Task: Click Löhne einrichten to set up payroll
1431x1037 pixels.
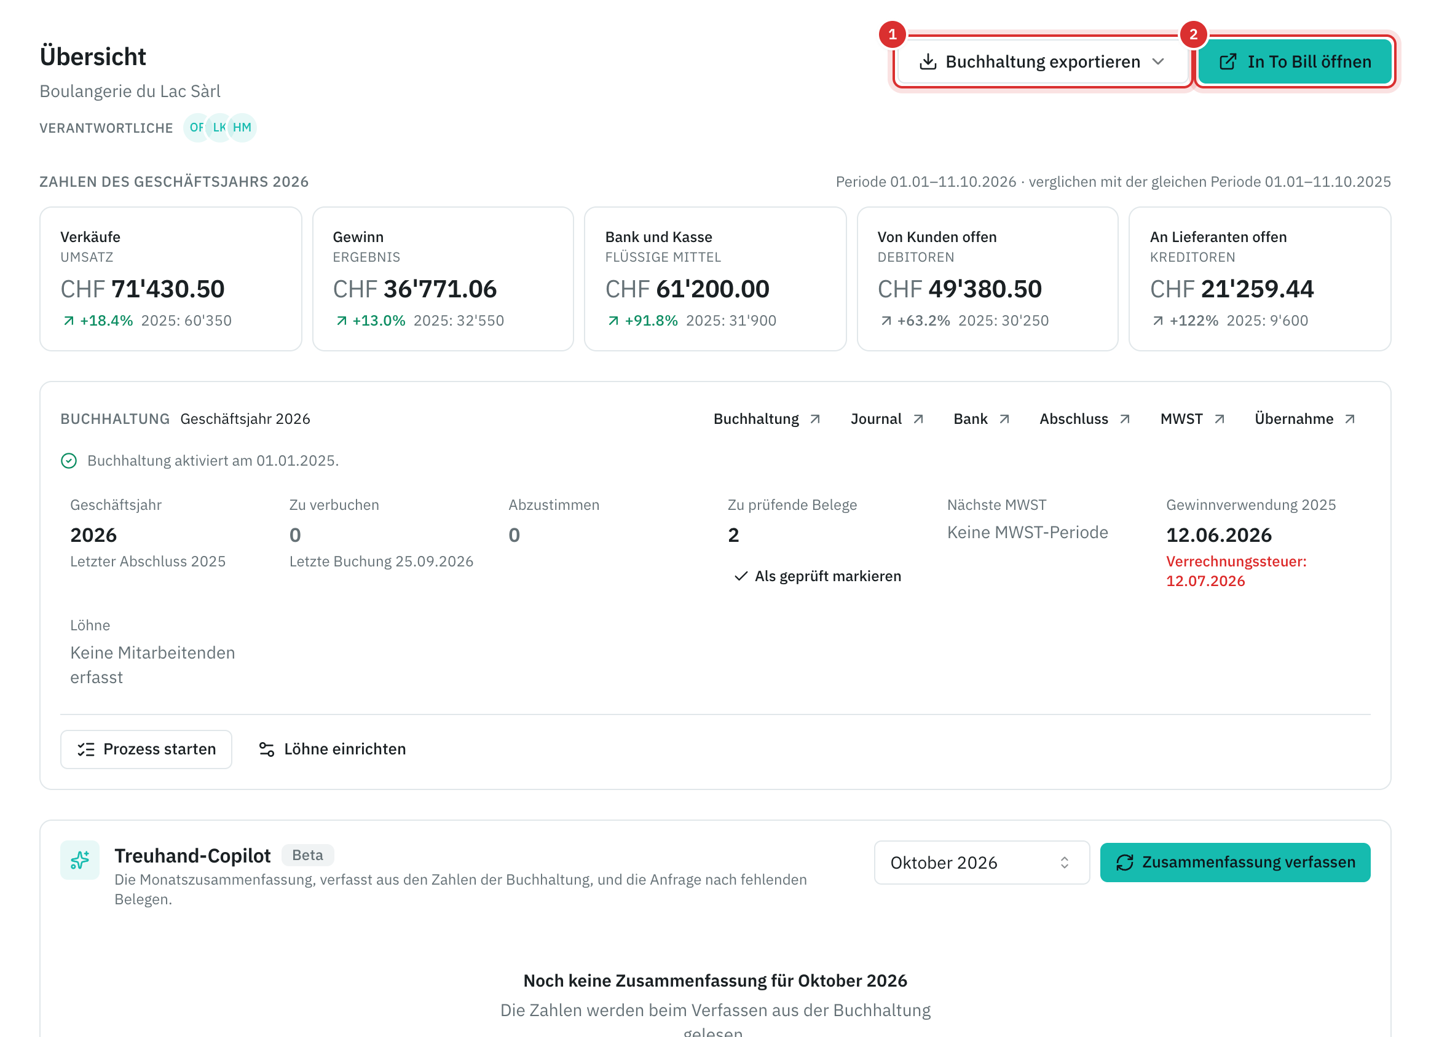Action: 332,749
